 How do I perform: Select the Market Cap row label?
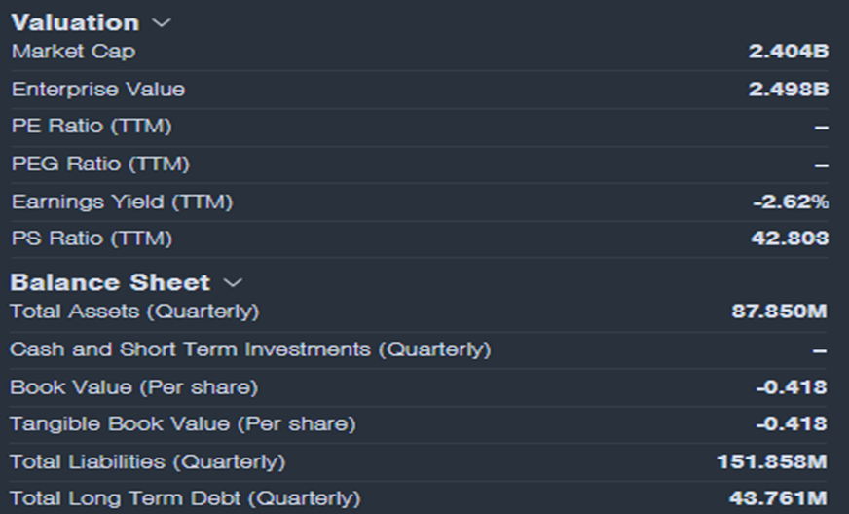[73, 52]
